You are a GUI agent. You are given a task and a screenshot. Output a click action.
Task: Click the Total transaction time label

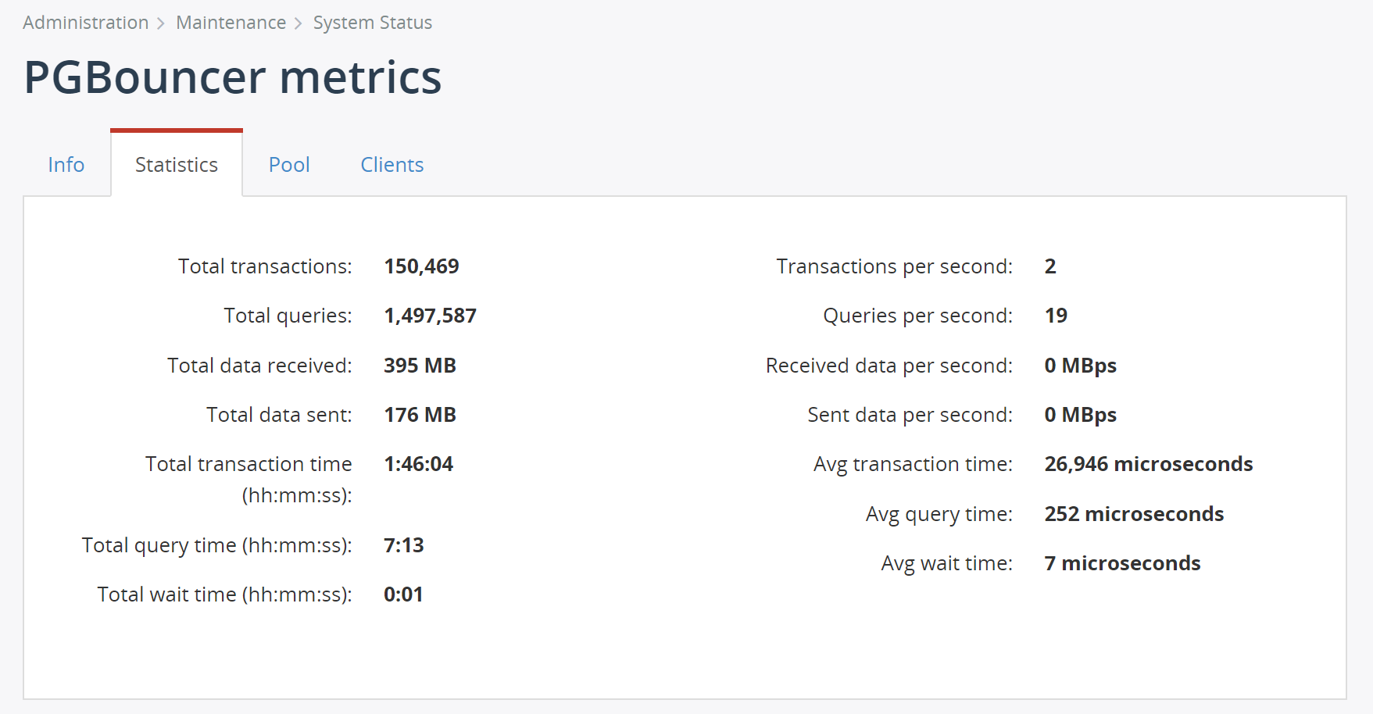pos(249,480)
